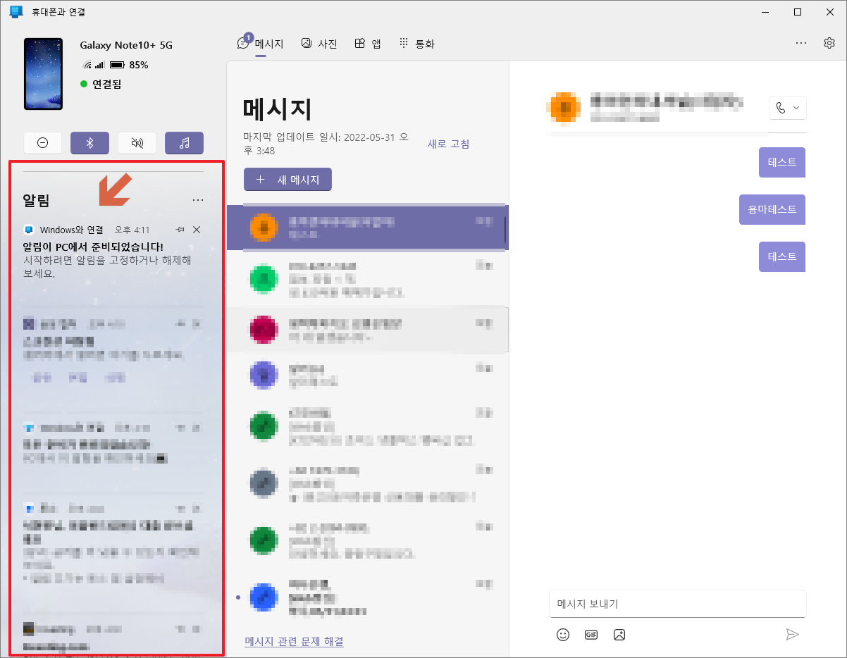Switch to the 사진 tab
The image size is (847, 658).
[x=319, y=44]
